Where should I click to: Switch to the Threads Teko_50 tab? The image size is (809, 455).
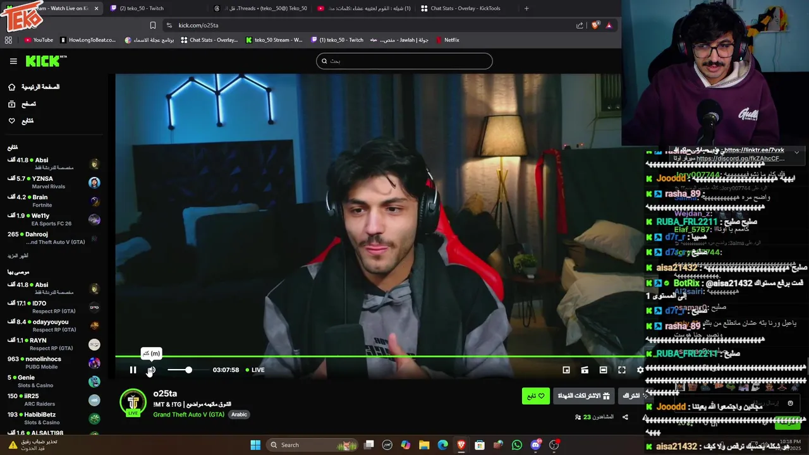[260, 8]
